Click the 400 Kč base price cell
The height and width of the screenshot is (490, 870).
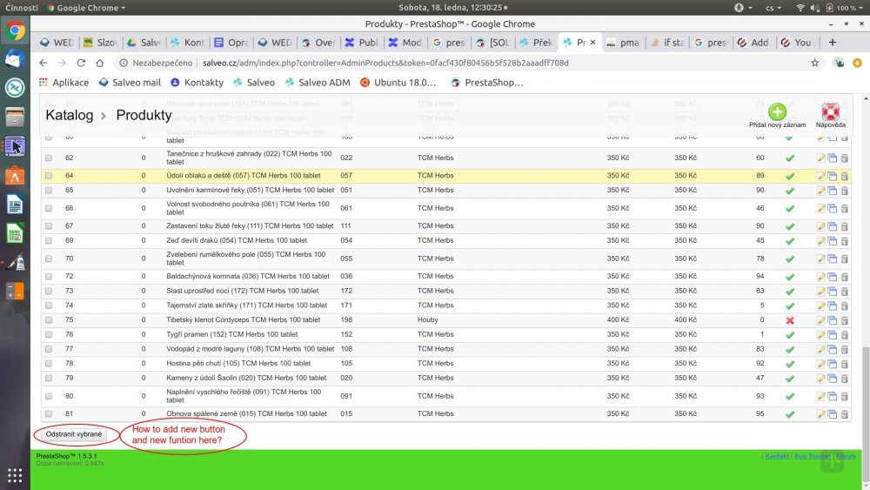pos(618,320)
